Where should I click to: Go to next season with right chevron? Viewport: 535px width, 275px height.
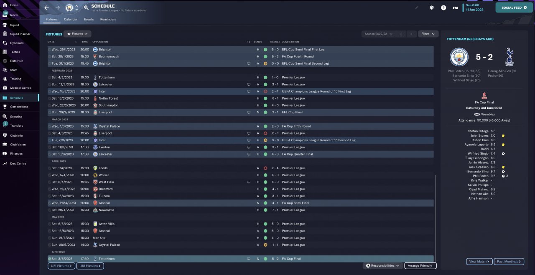click(x=411, y=34)
